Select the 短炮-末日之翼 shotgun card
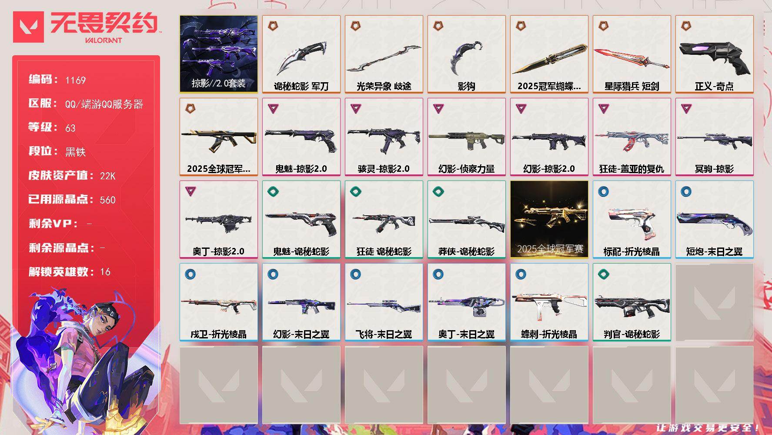The image size is (772, 435). click(x=715, y=219)
